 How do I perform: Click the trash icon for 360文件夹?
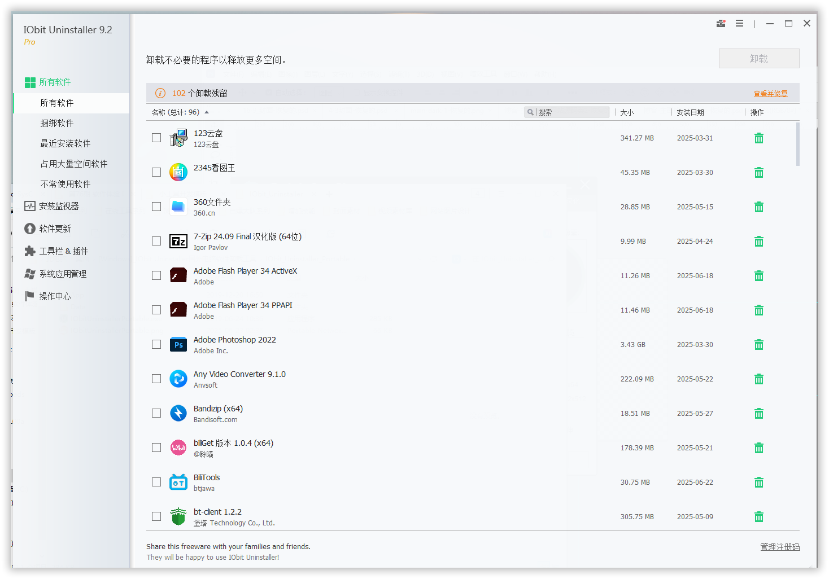click(x=759, y=207)
